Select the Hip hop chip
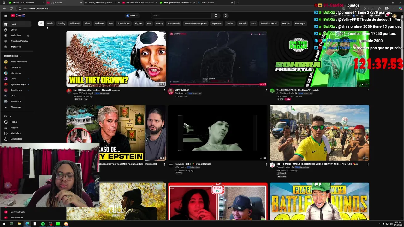The image size is (404, 227). tap(138, 23)
